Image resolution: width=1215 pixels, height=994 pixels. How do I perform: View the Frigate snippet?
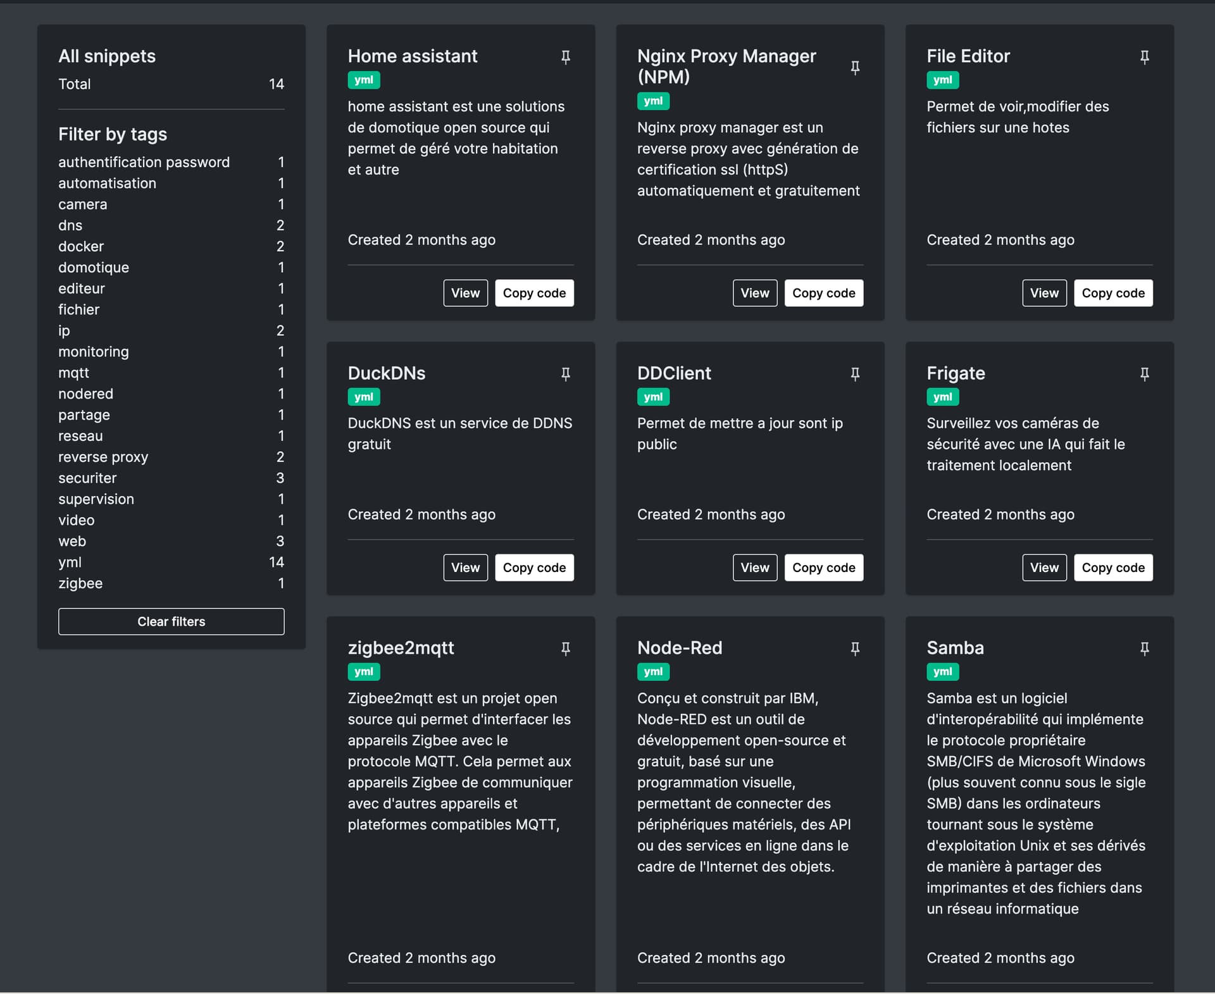coord(1044,568)
